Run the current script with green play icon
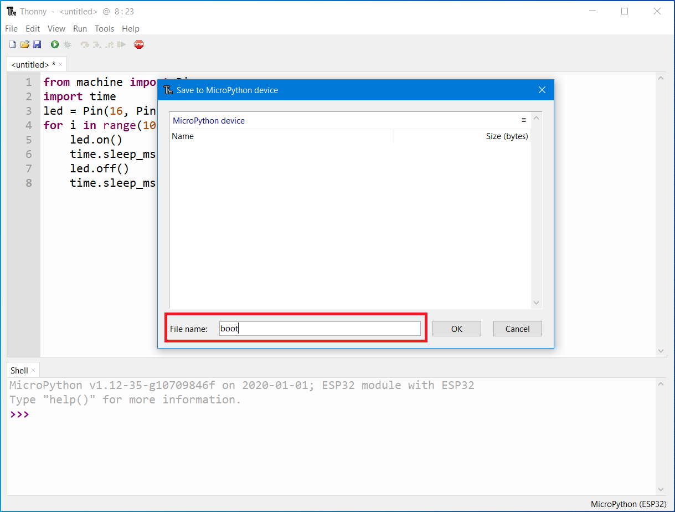675x512 pixels. (x=54, y=44)
